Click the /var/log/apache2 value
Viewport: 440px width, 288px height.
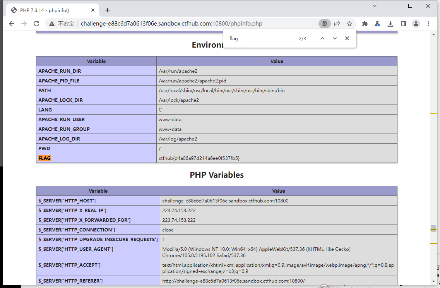(178, 139)
